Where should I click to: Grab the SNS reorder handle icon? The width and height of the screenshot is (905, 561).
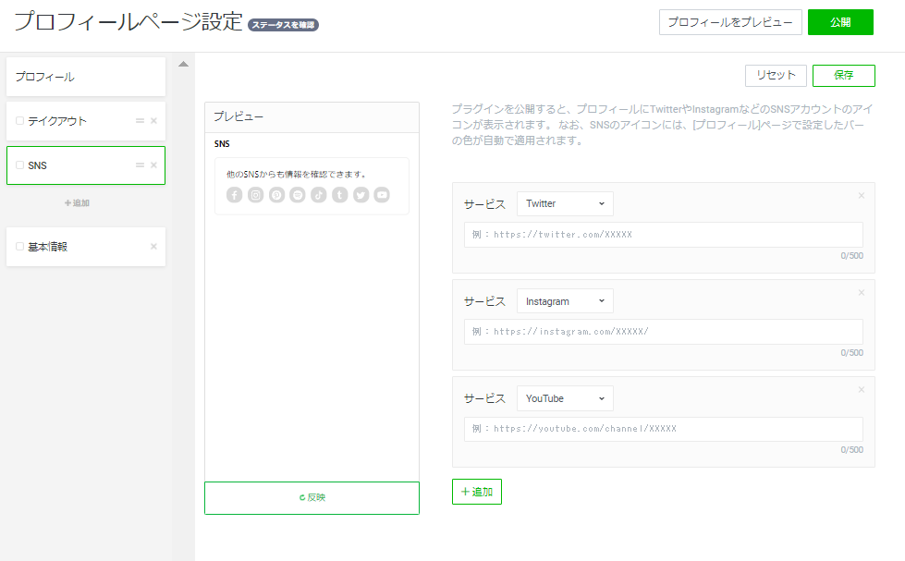(140, 165)
